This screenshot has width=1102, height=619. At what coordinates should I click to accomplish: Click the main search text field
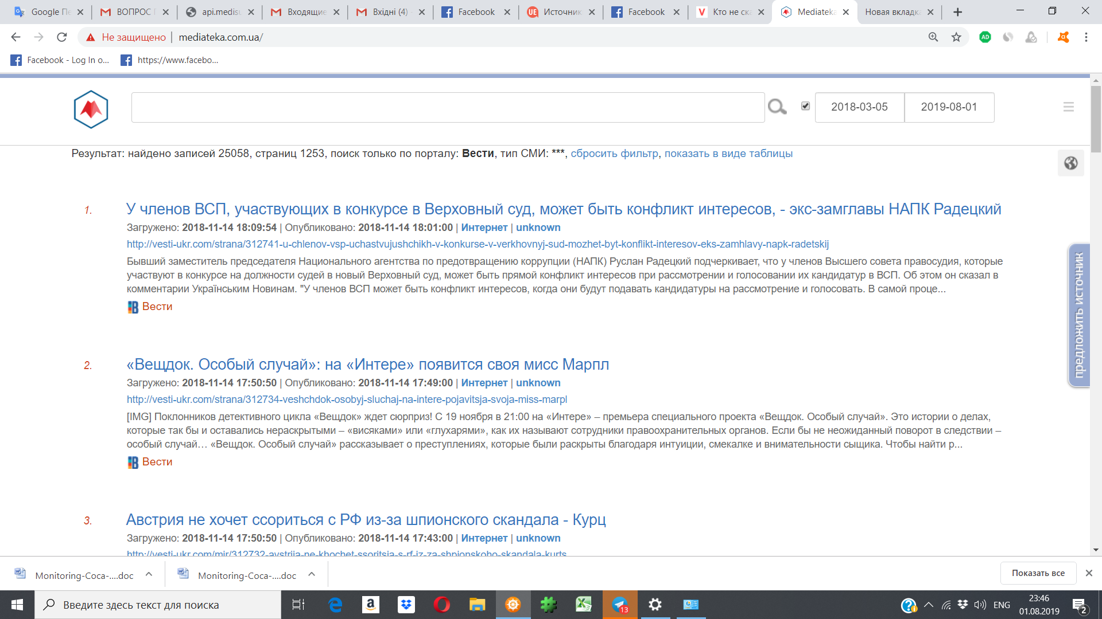[448, 107]
